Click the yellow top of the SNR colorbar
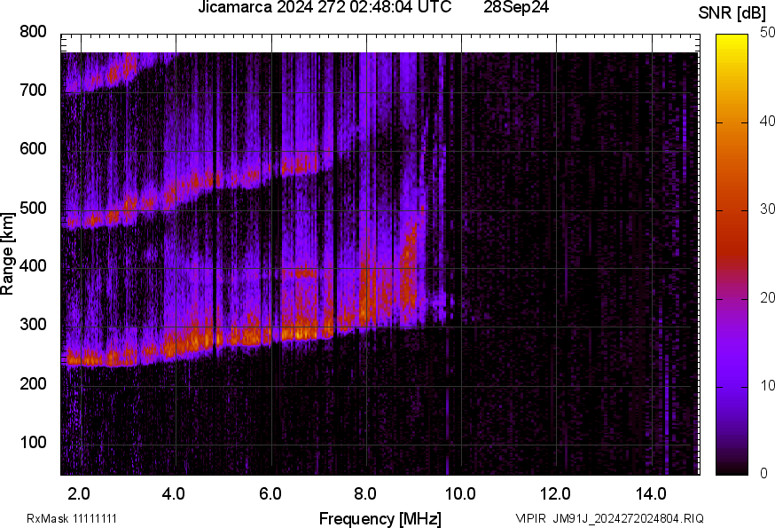The image size is (775, 528). 732,39
